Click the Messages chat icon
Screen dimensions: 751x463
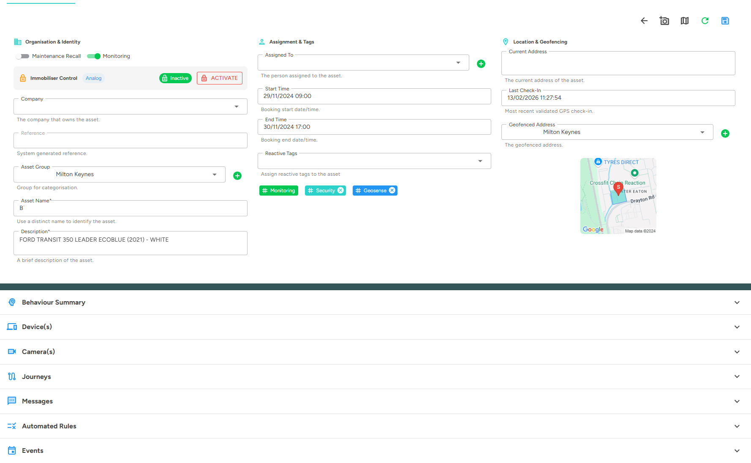tap(12, 401)
